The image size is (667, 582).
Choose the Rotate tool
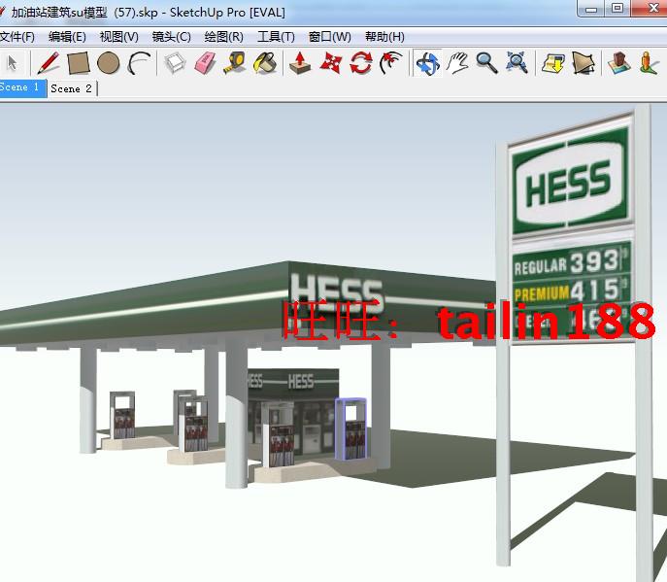(361, 63)
